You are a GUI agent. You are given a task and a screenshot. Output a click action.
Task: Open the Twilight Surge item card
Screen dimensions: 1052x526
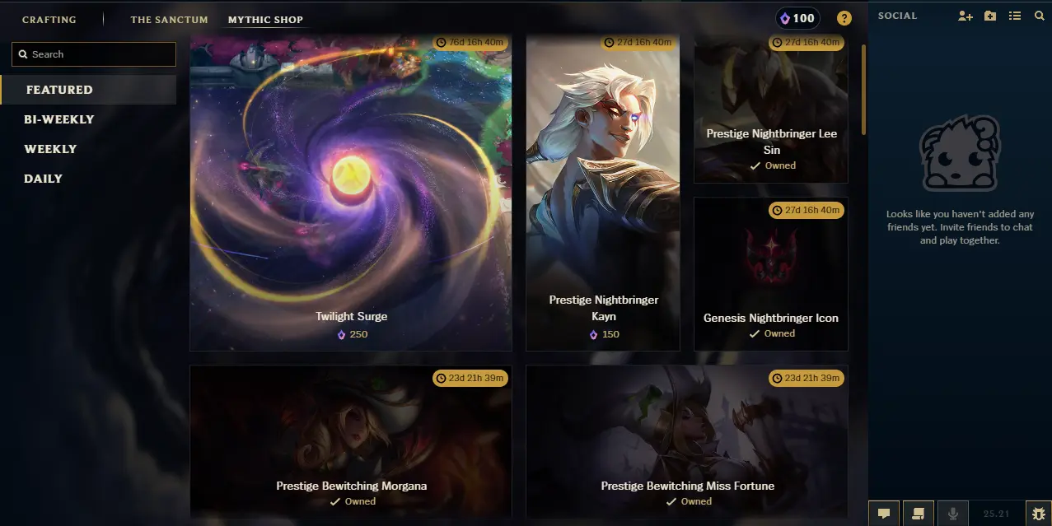[351, 193]
